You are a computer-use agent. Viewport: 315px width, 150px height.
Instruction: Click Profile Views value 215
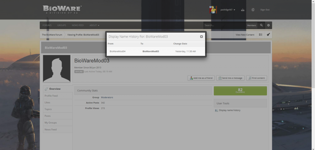[103, 108]
